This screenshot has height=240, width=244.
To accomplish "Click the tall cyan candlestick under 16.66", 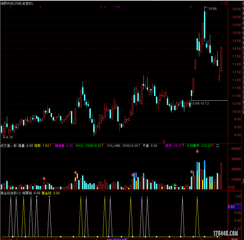I will pos(205,25).
